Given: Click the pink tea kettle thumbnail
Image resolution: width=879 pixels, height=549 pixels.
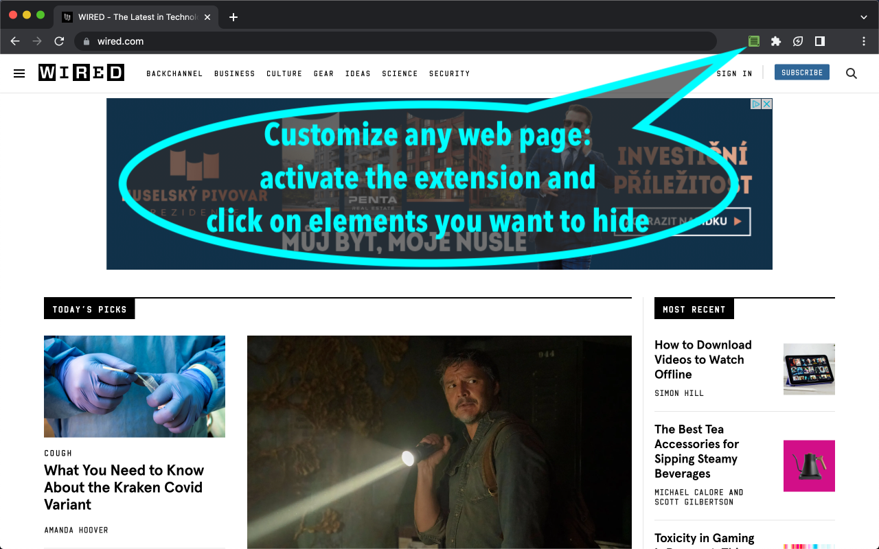Looking at the screenshot, I should pos(809,465).
